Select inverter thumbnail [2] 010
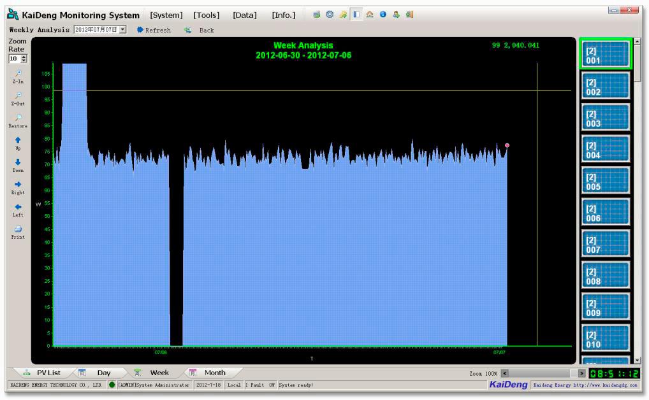The image size is (649, 400). tap(606, 338)
